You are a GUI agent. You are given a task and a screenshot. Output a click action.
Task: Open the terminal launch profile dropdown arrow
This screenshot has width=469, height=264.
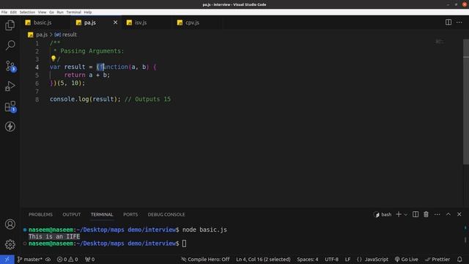click(405, 214)
